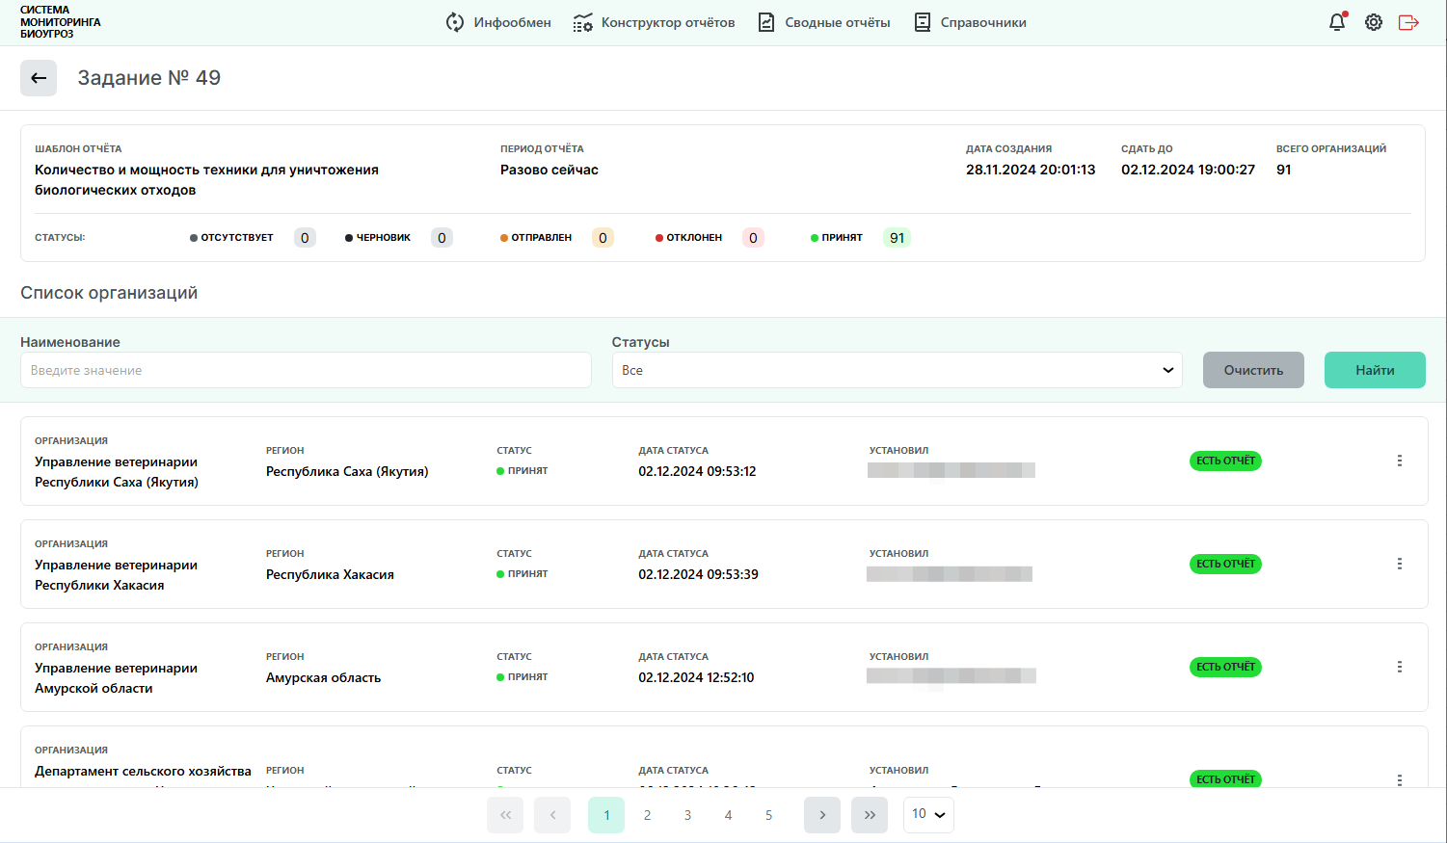
Task: Click the first page double arrow
Action: (505, 815)
